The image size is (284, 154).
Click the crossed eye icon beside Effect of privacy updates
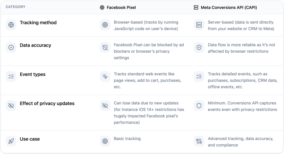11,106
